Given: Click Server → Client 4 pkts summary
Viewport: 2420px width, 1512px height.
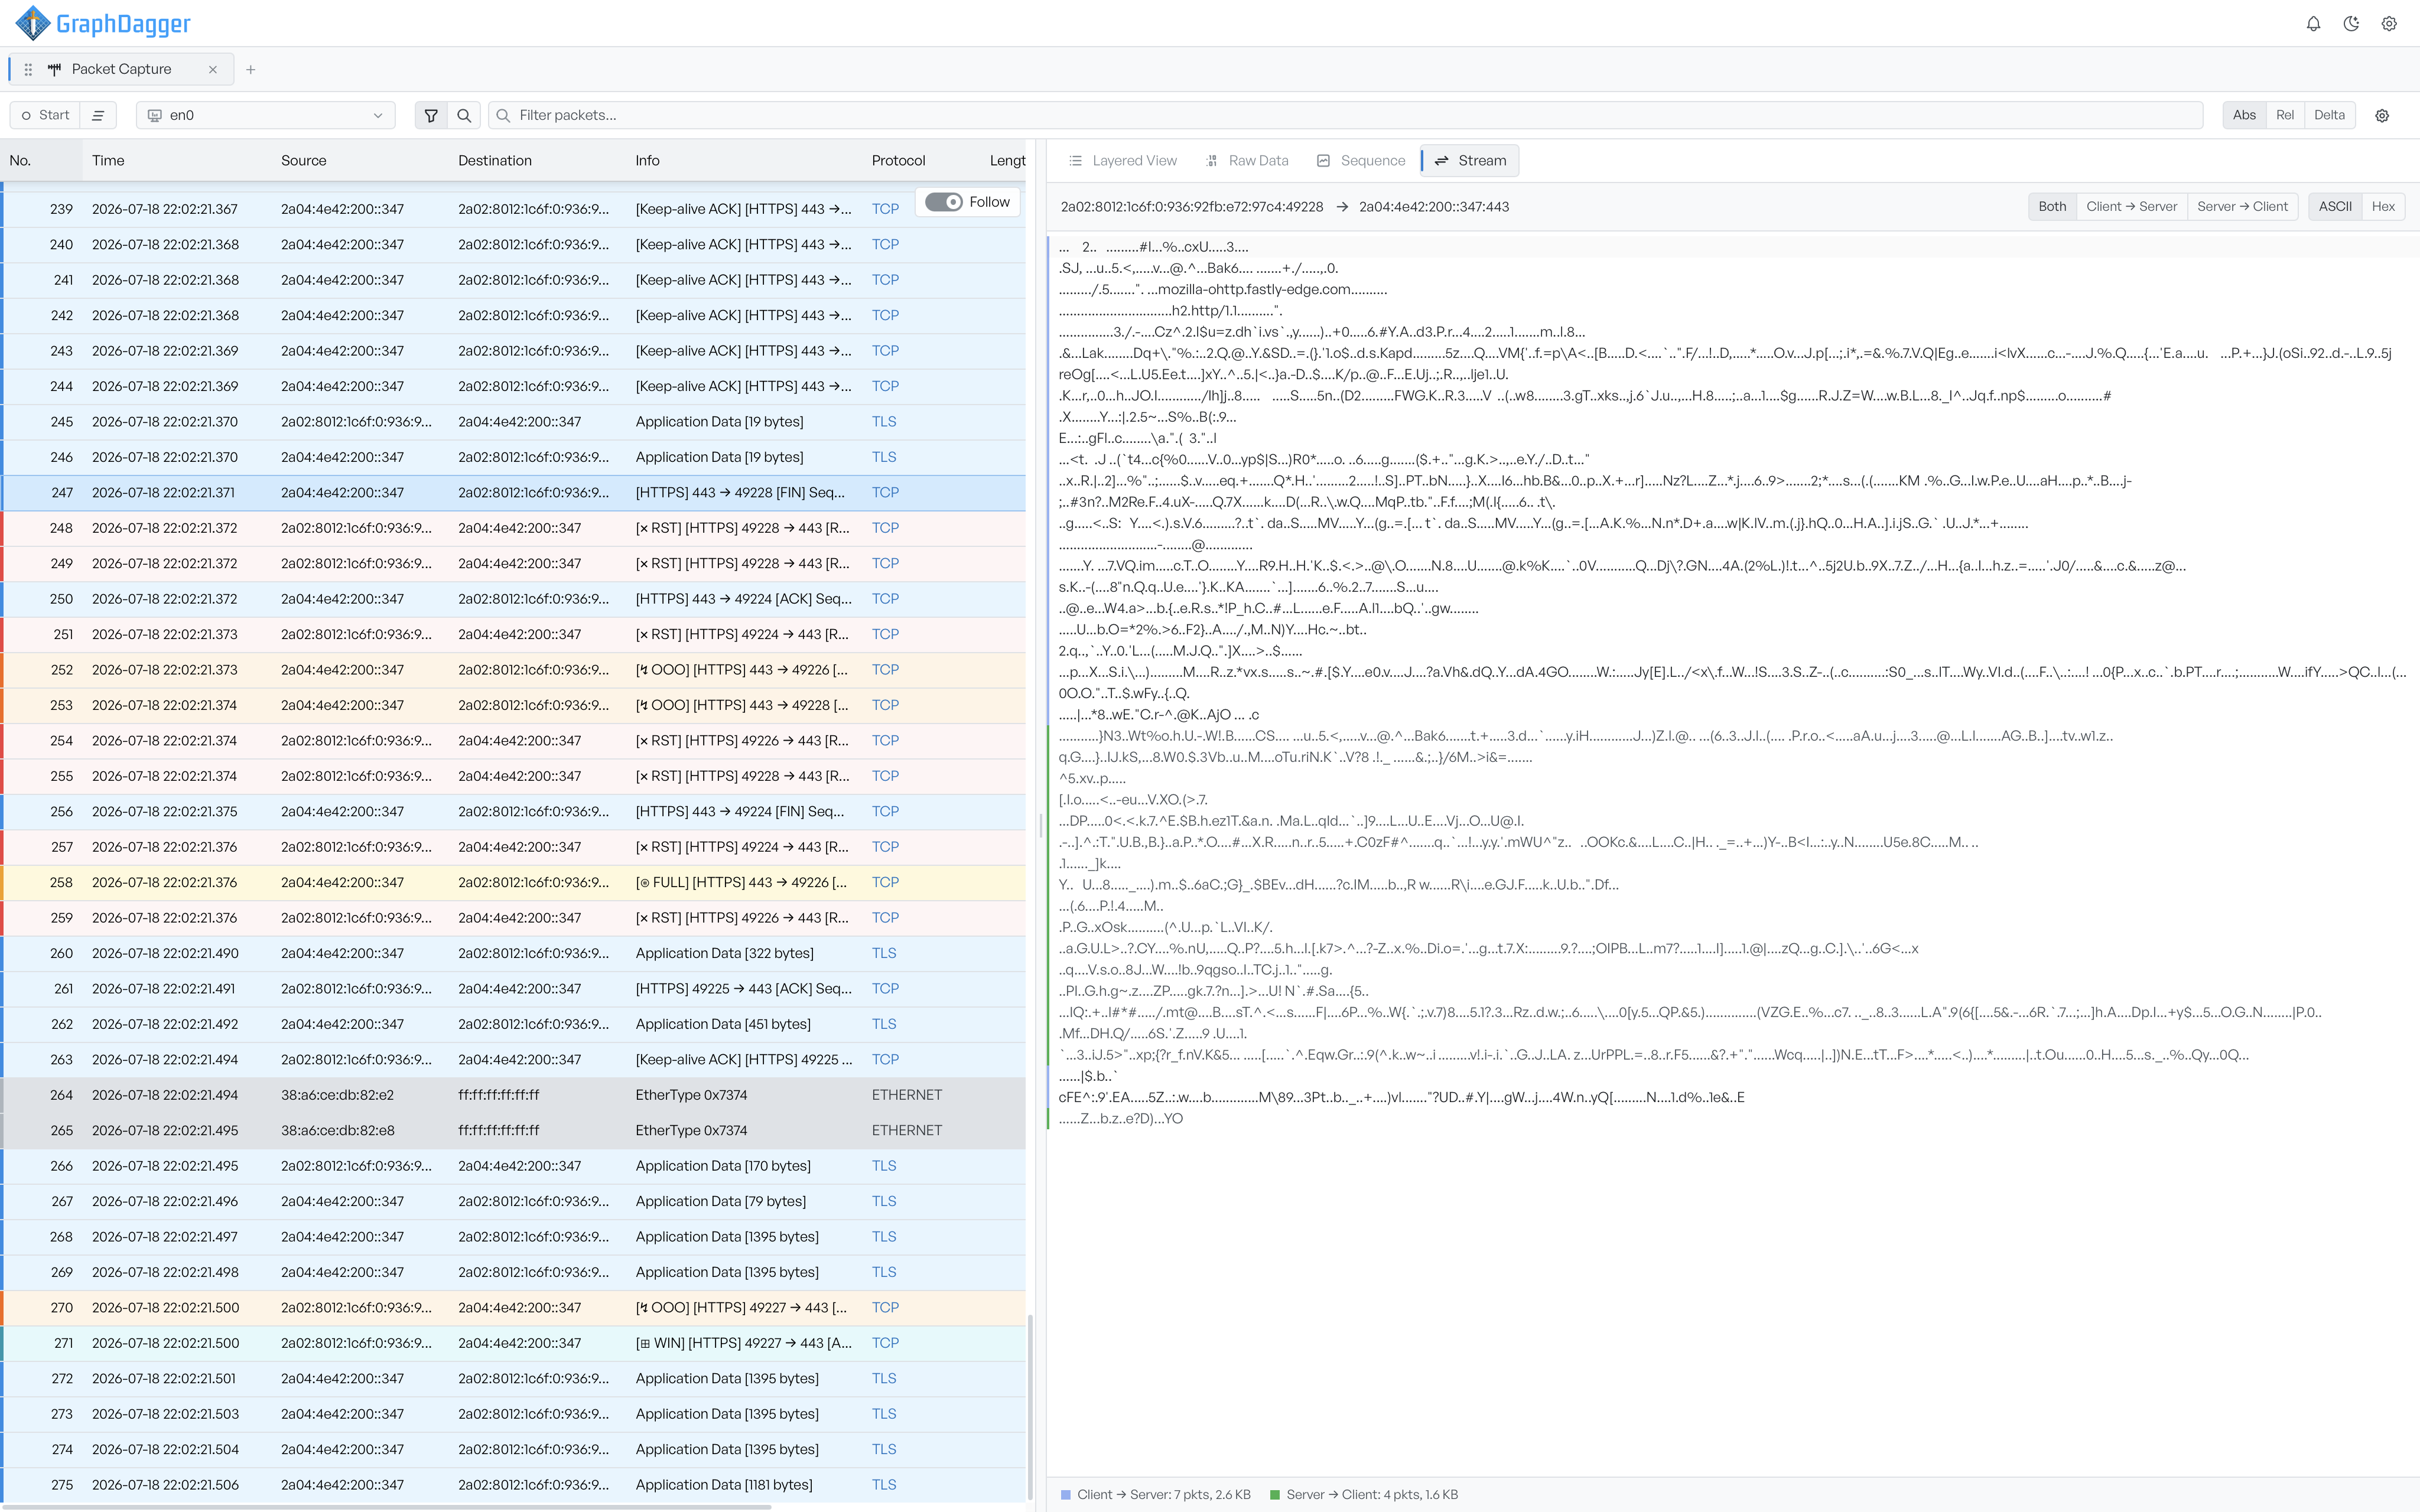Looking at the screenshot, I should coord(1372,1494).
